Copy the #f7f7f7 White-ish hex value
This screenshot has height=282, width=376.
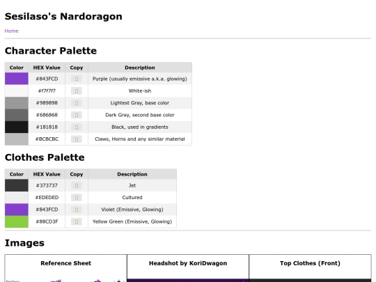pyautogui.click(x=77, y=91)
